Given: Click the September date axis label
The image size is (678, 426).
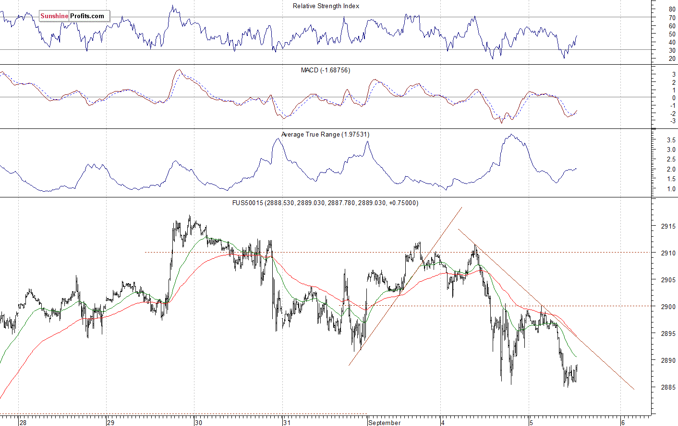Looking at the screenshot, I should pyautogui.click(x=385, y=423).
